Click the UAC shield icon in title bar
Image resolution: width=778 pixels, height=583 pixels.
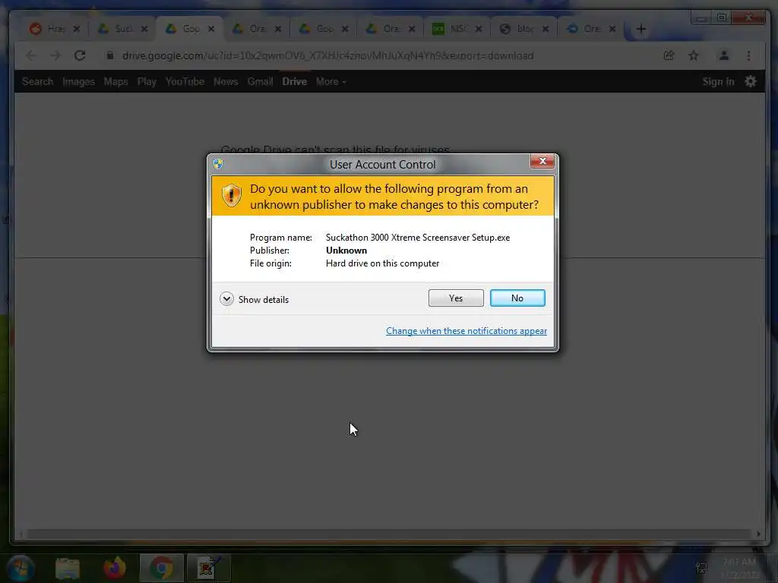tap(218, 164)
